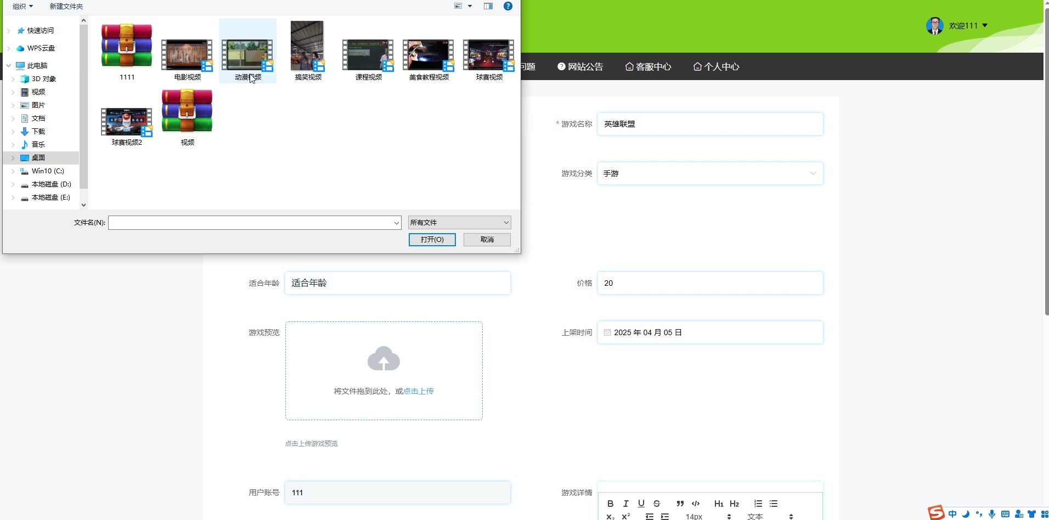Open the 视频 library in the tree
This screenshot has width=1049, height=520.
(38, 92)
